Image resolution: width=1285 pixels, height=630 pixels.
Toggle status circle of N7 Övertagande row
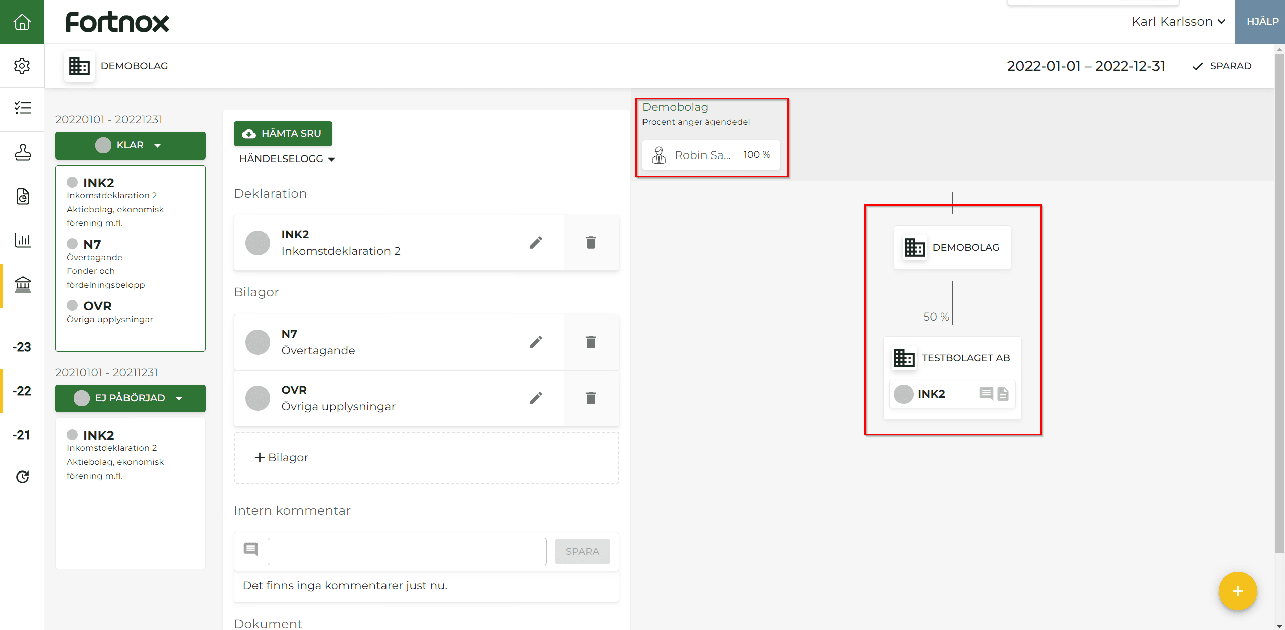(x=258, y=342)
